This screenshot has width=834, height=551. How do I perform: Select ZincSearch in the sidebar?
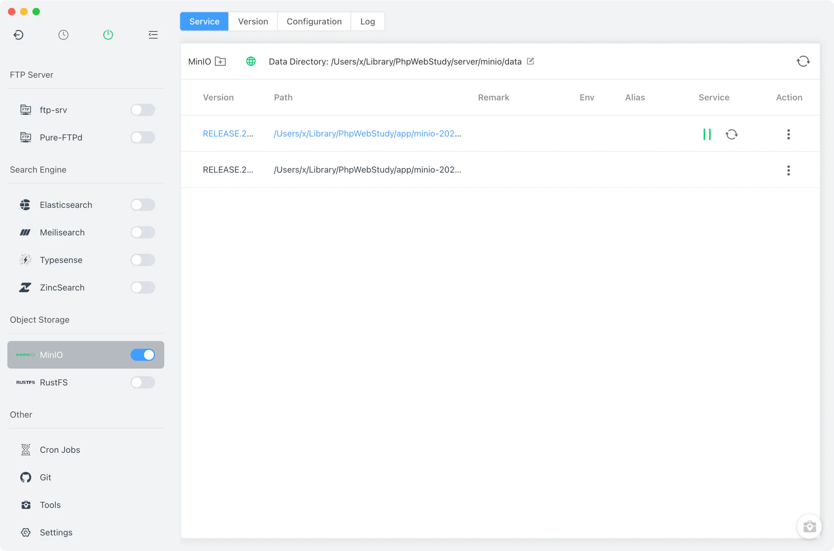tap(62, 287)
